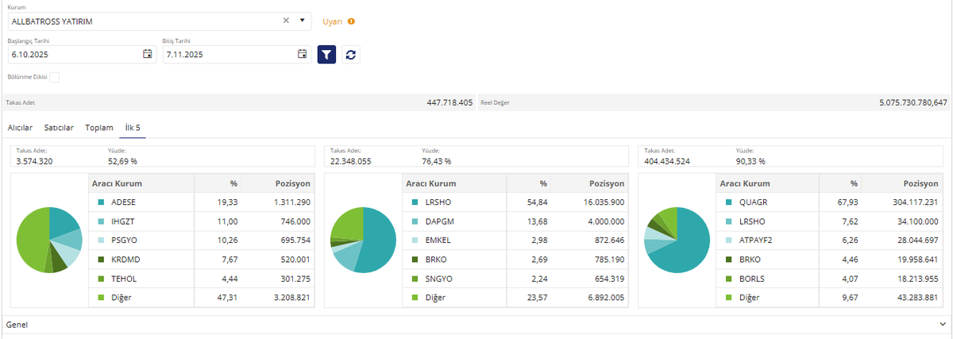Screen dimensions: 953x339
Task: Switch to the Alıcılar tab
Action: pos(20,127)
